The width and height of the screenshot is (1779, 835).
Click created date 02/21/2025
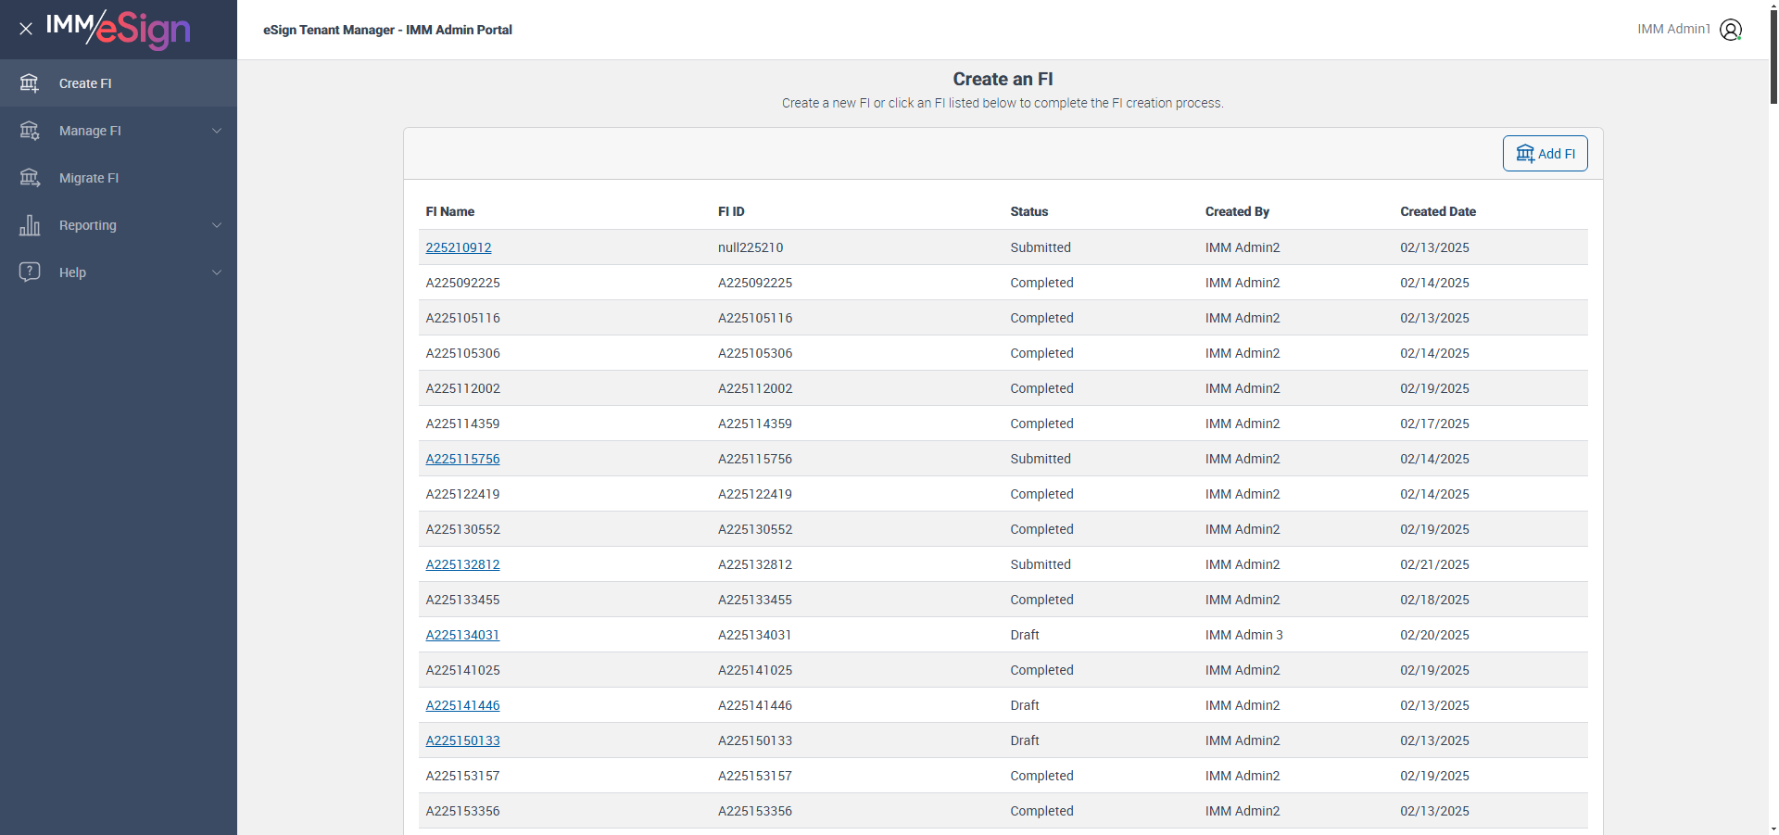[1434, 564]
